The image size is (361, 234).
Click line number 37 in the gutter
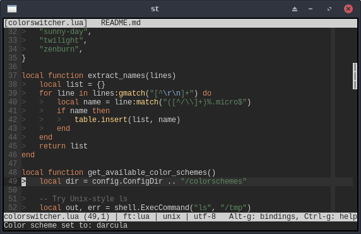coord(13,75)
